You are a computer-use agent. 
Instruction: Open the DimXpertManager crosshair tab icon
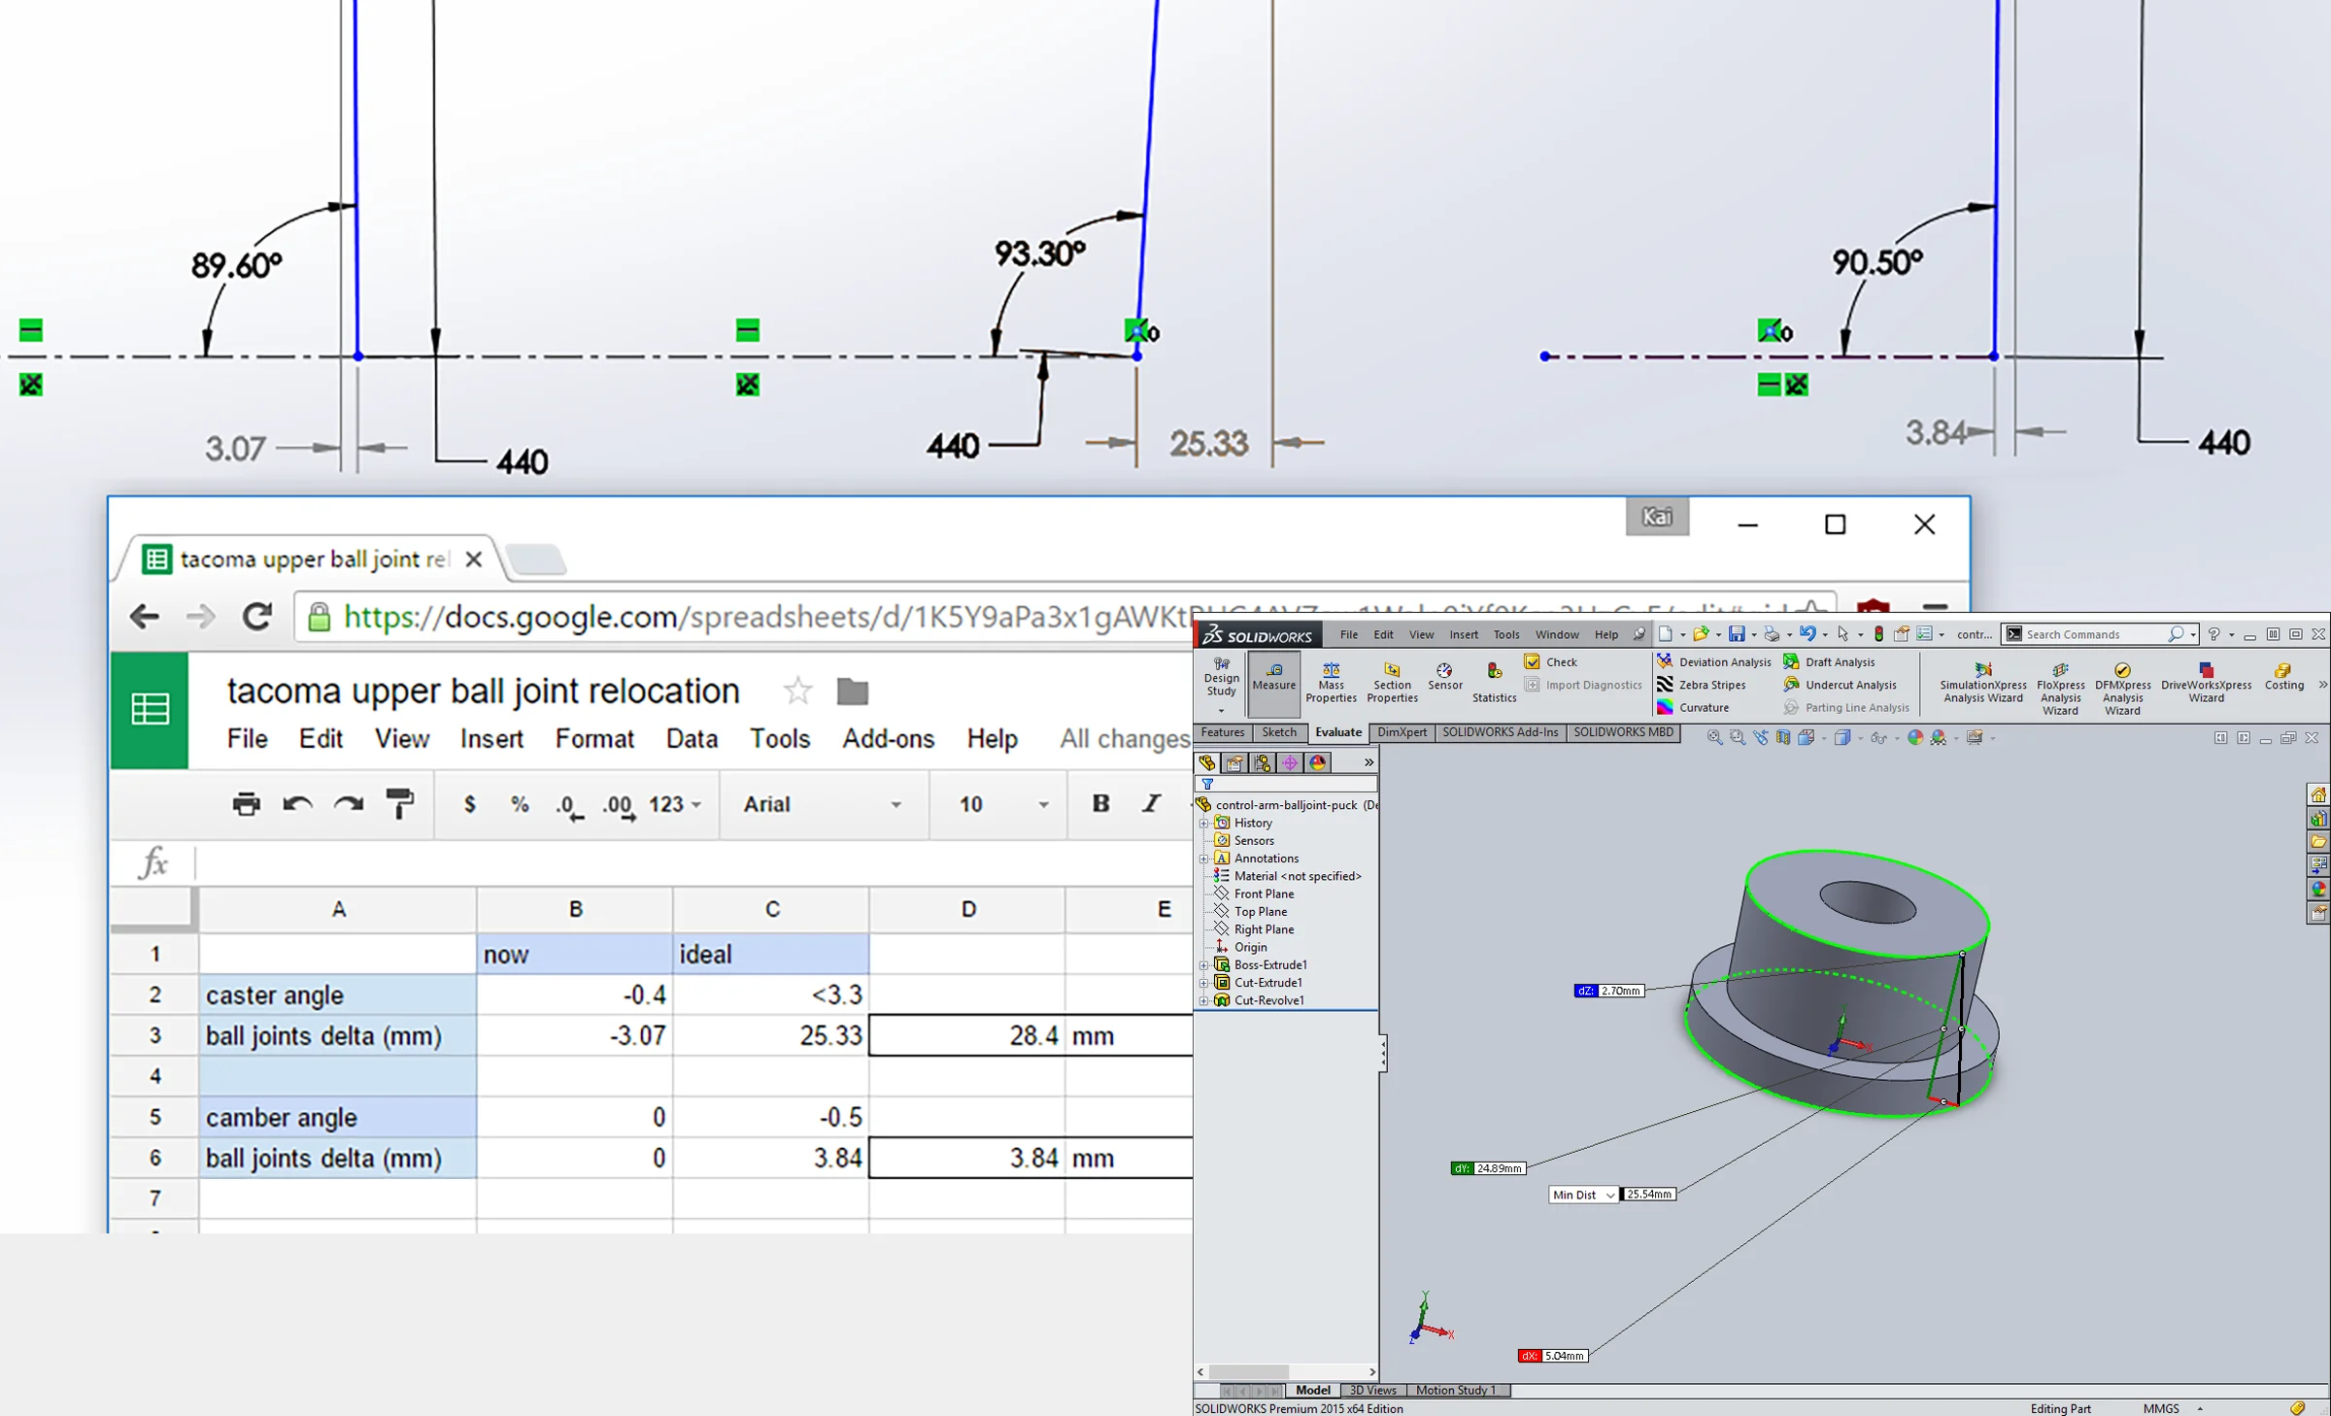pos(1290,763)
